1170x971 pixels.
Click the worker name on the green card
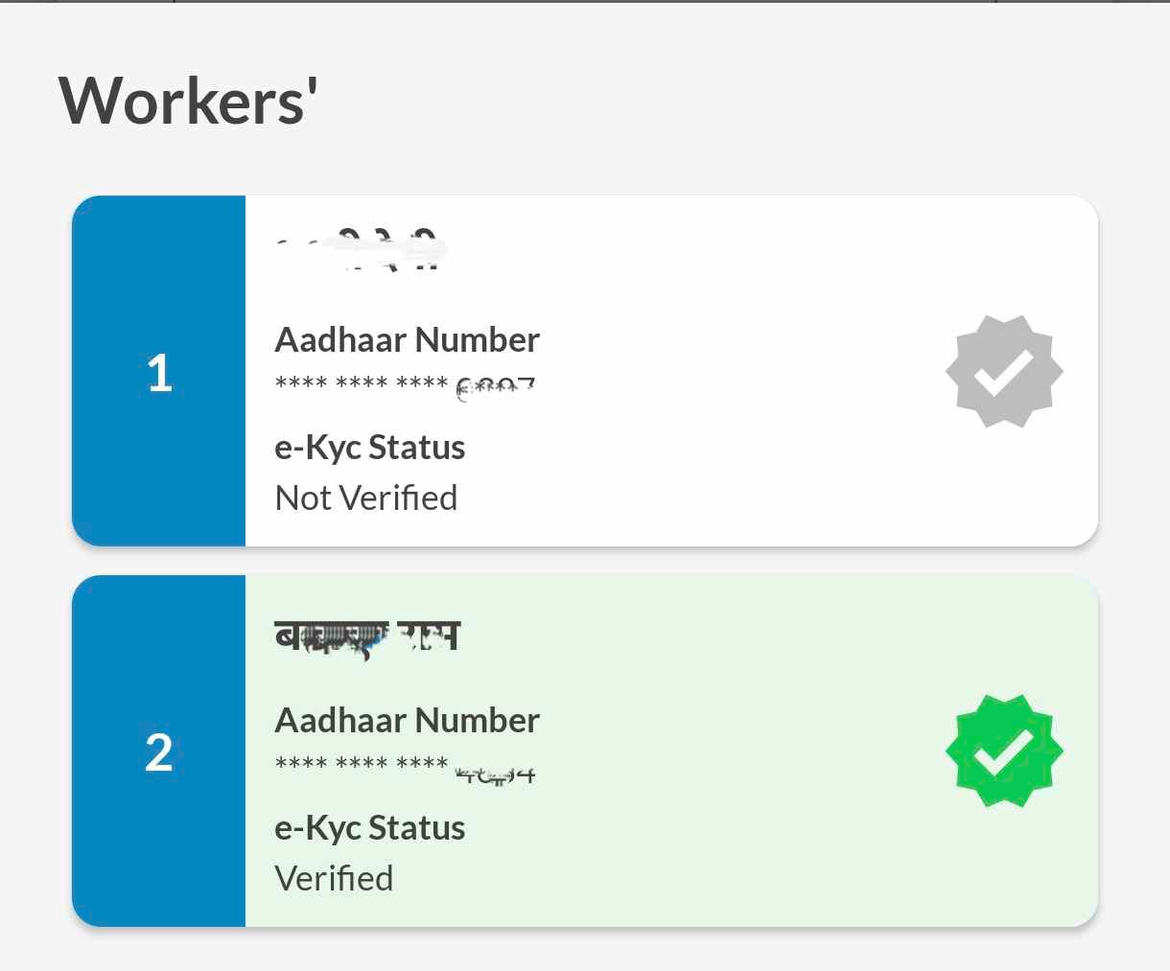click(367, 636)
